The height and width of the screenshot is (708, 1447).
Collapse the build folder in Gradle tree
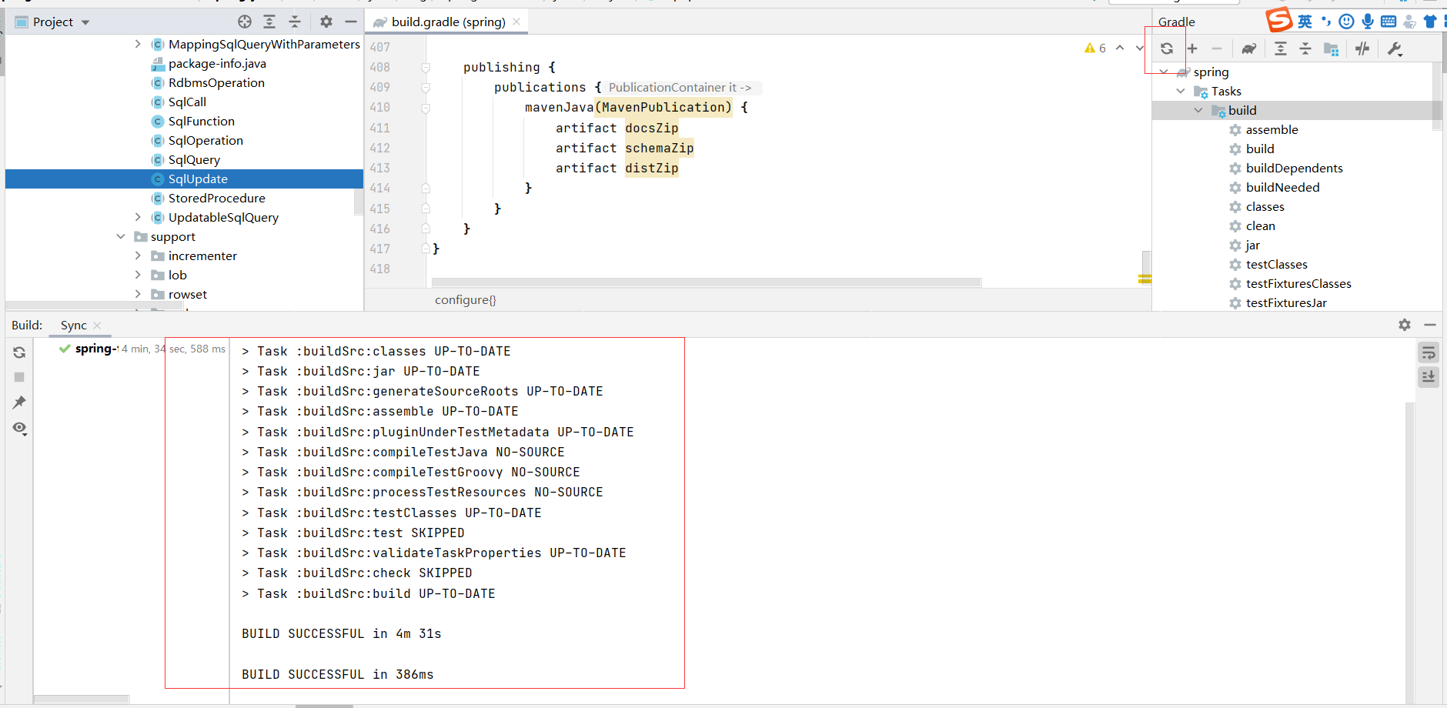pyautogui.click(x=1198, y=110)
